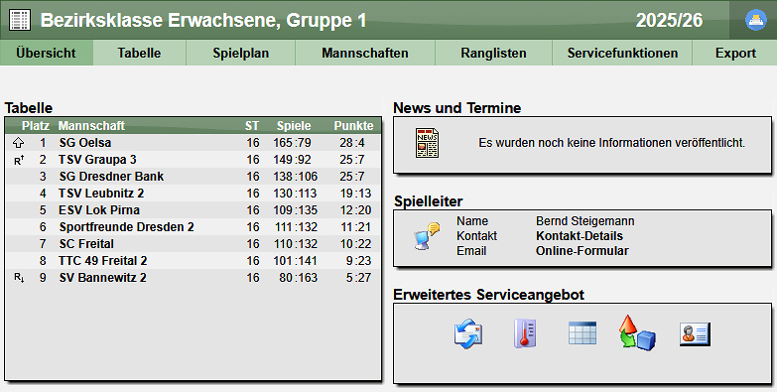
Task: Click the Platz column header
Action: [x=36, y=126]
